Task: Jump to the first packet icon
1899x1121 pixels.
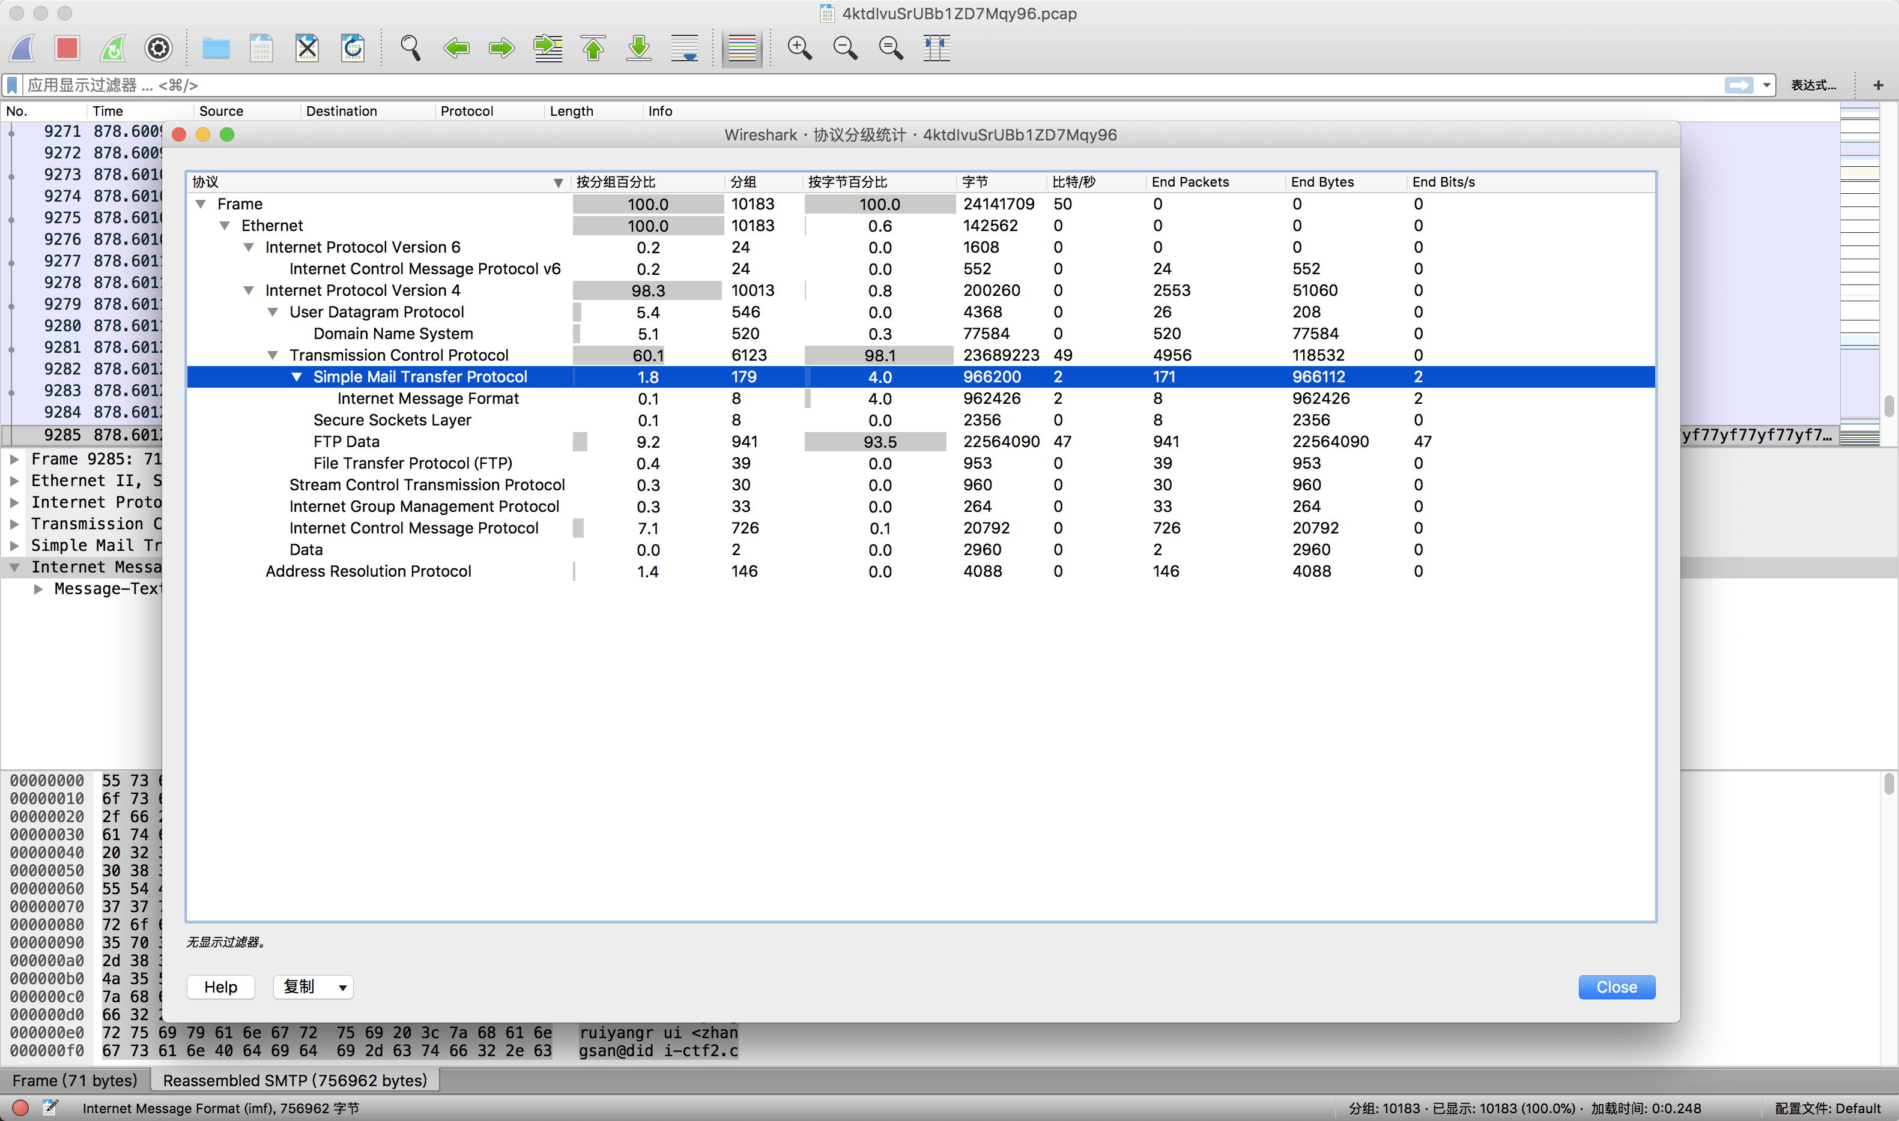Action: pos(593,49)
